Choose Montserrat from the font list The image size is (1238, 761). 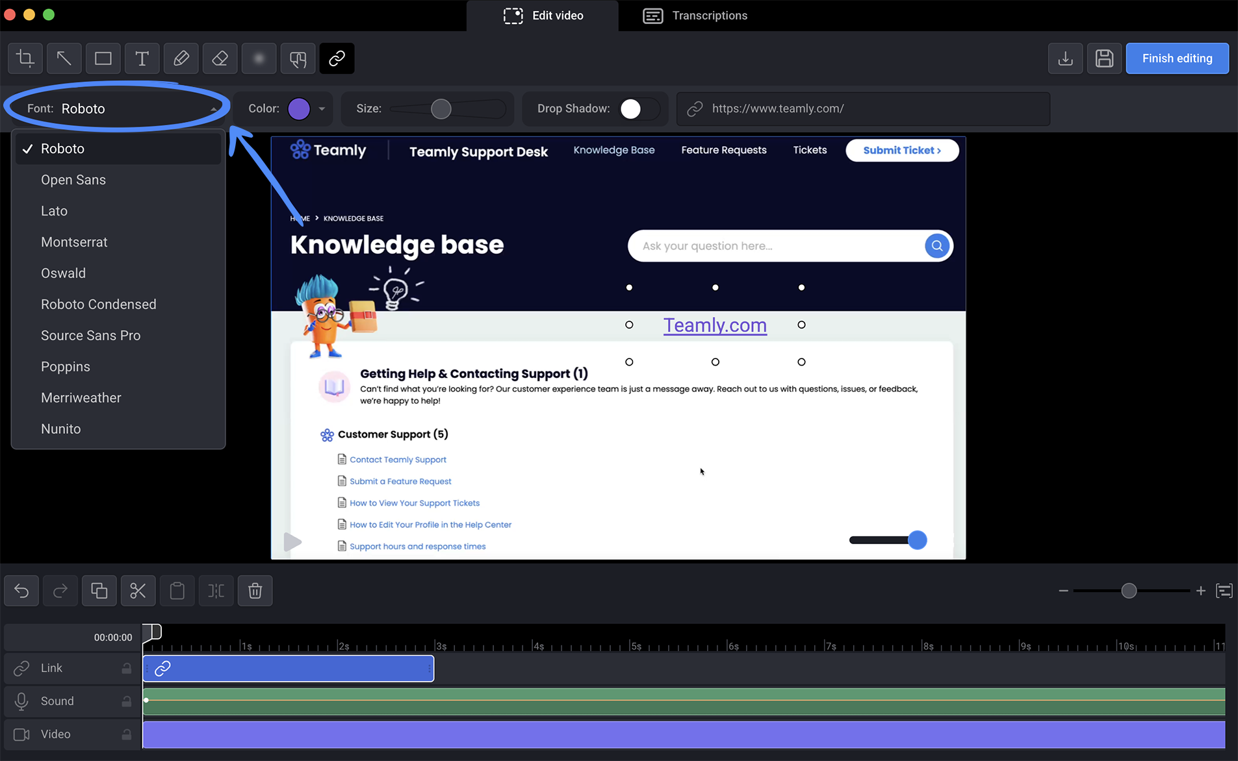click(118, 242)
